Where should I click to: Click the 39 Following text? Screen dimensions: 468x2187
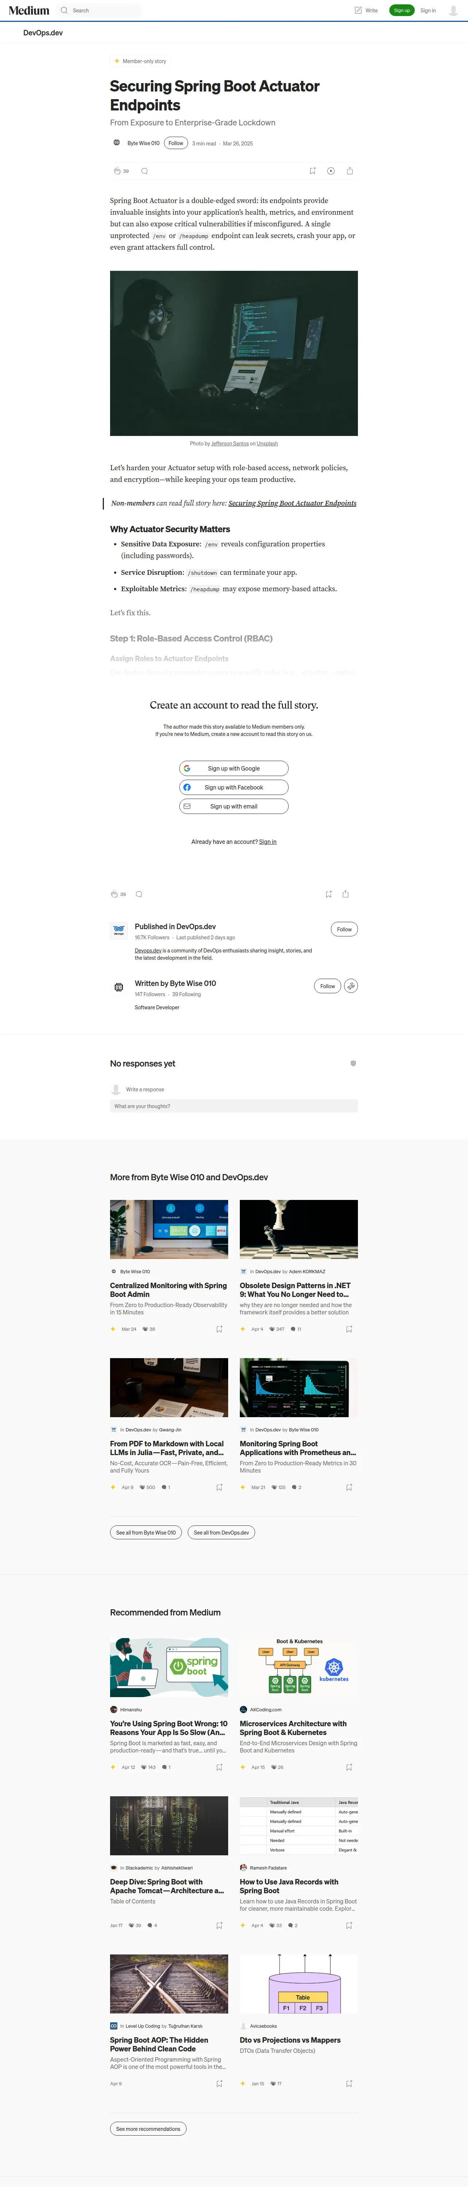click(x=187, y=994)
